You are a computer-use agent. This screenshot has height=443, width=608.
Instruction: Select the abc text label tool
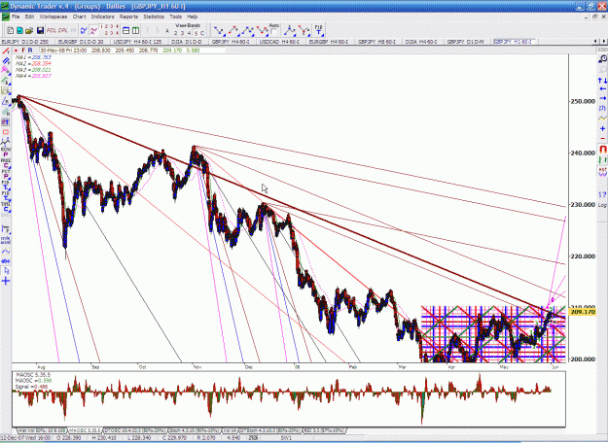point(6,261)
